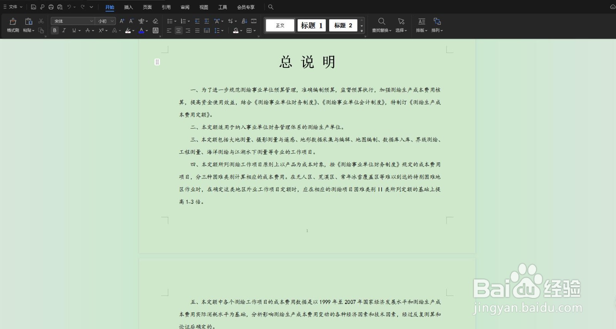Switch to the 页面 tab
The image size is (616, 329).
pyautogui.click(x=147, y=7)
